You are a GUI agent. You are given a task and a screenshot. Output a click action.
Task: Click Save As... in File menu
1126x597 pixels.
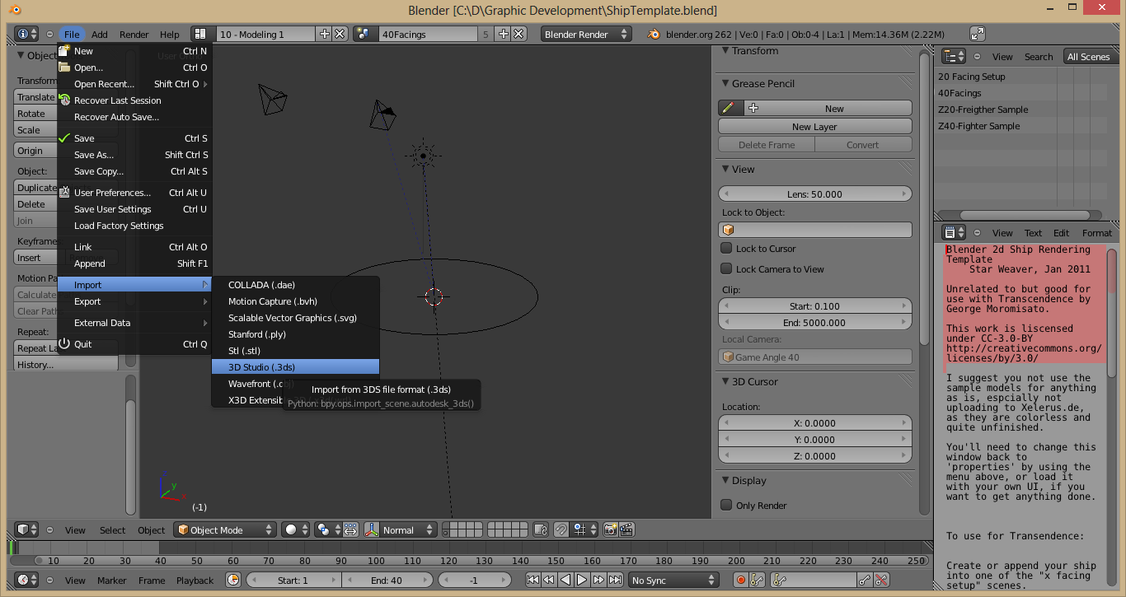[x=134, y=155]
